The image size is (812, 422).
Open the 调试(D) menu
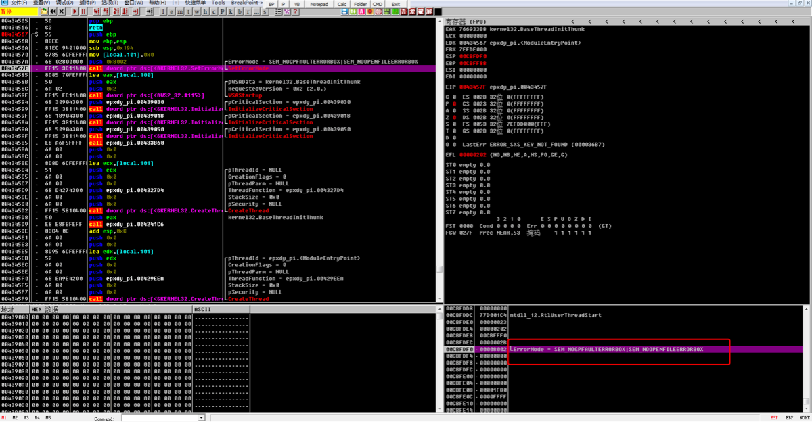[65, 3]
